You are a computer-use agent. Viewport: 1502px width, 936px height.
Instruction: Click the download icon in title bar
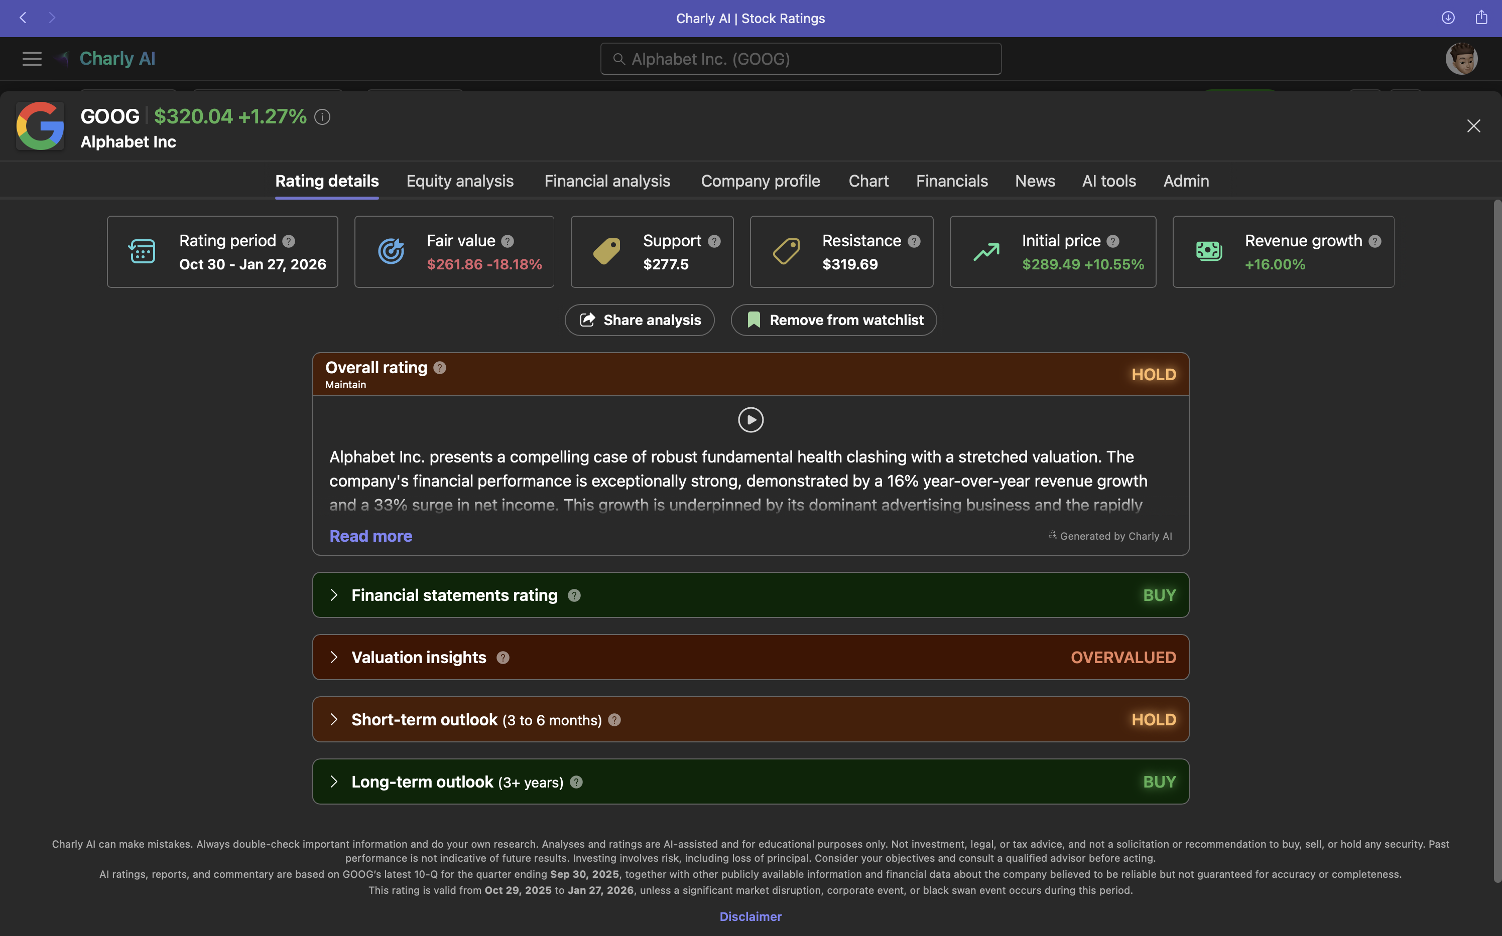pyautogui.click(x=1447, y=18)
